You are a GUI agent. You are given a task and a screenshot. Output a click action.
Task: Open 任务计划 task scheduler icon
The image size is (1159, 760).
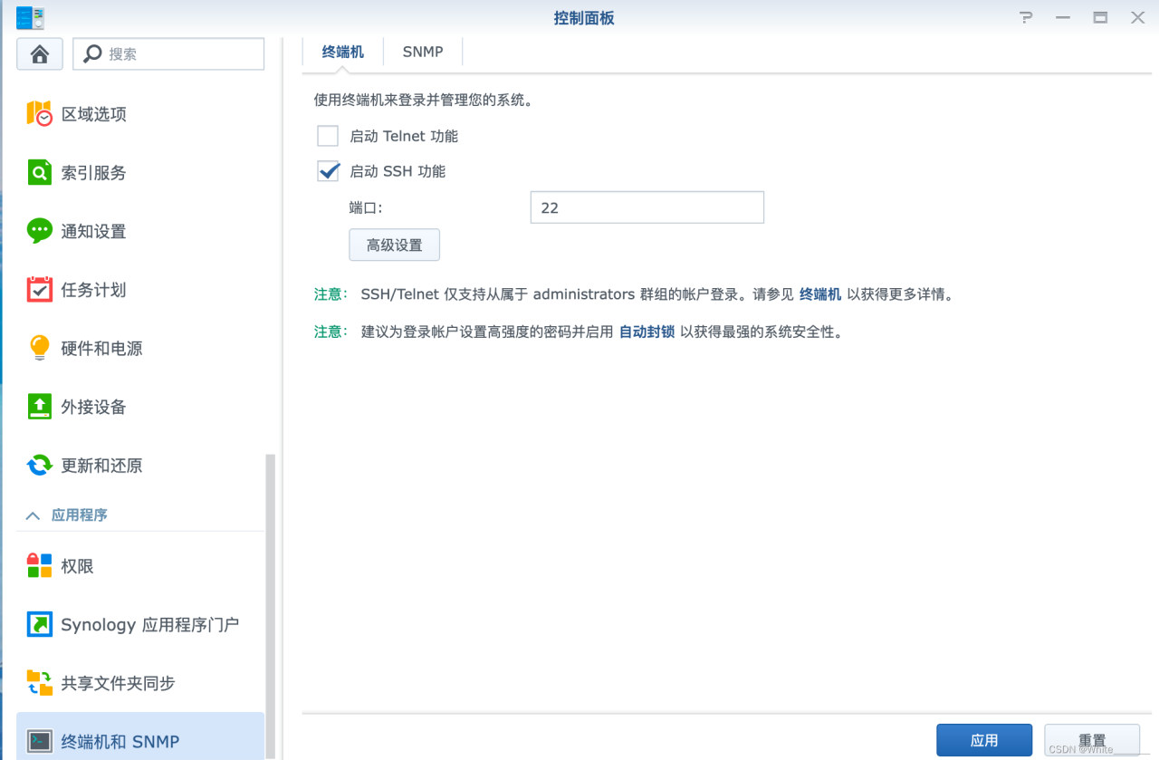coord(39,290)
